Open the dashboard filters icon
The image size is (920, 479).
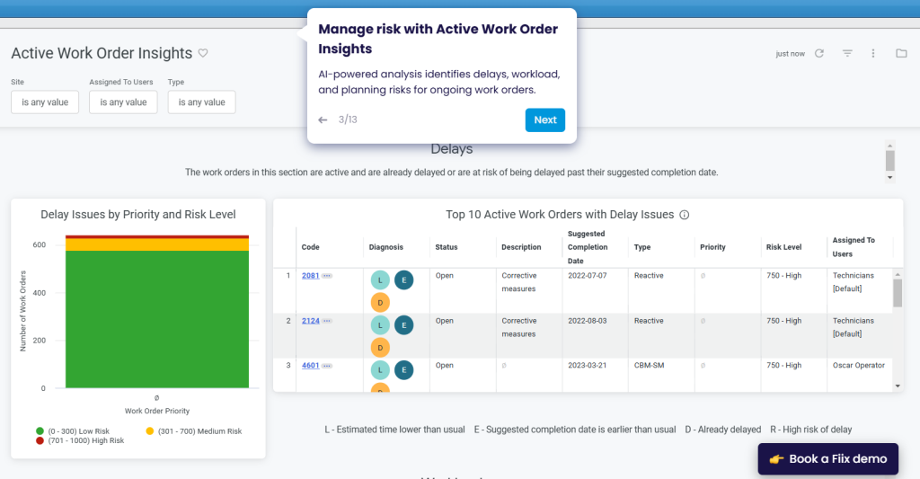point(846,54)
